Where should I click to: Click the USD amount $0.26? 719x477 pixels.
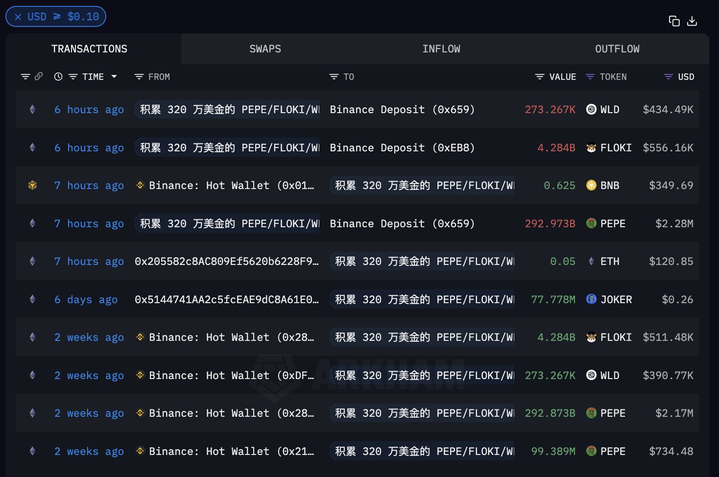[x=677, y=300]
